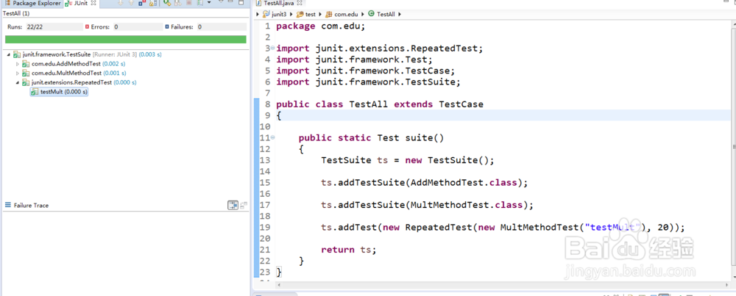The image size is (736, 296).
Task: Close the TestAll.java editor tab
Action: tap(298, 3)
